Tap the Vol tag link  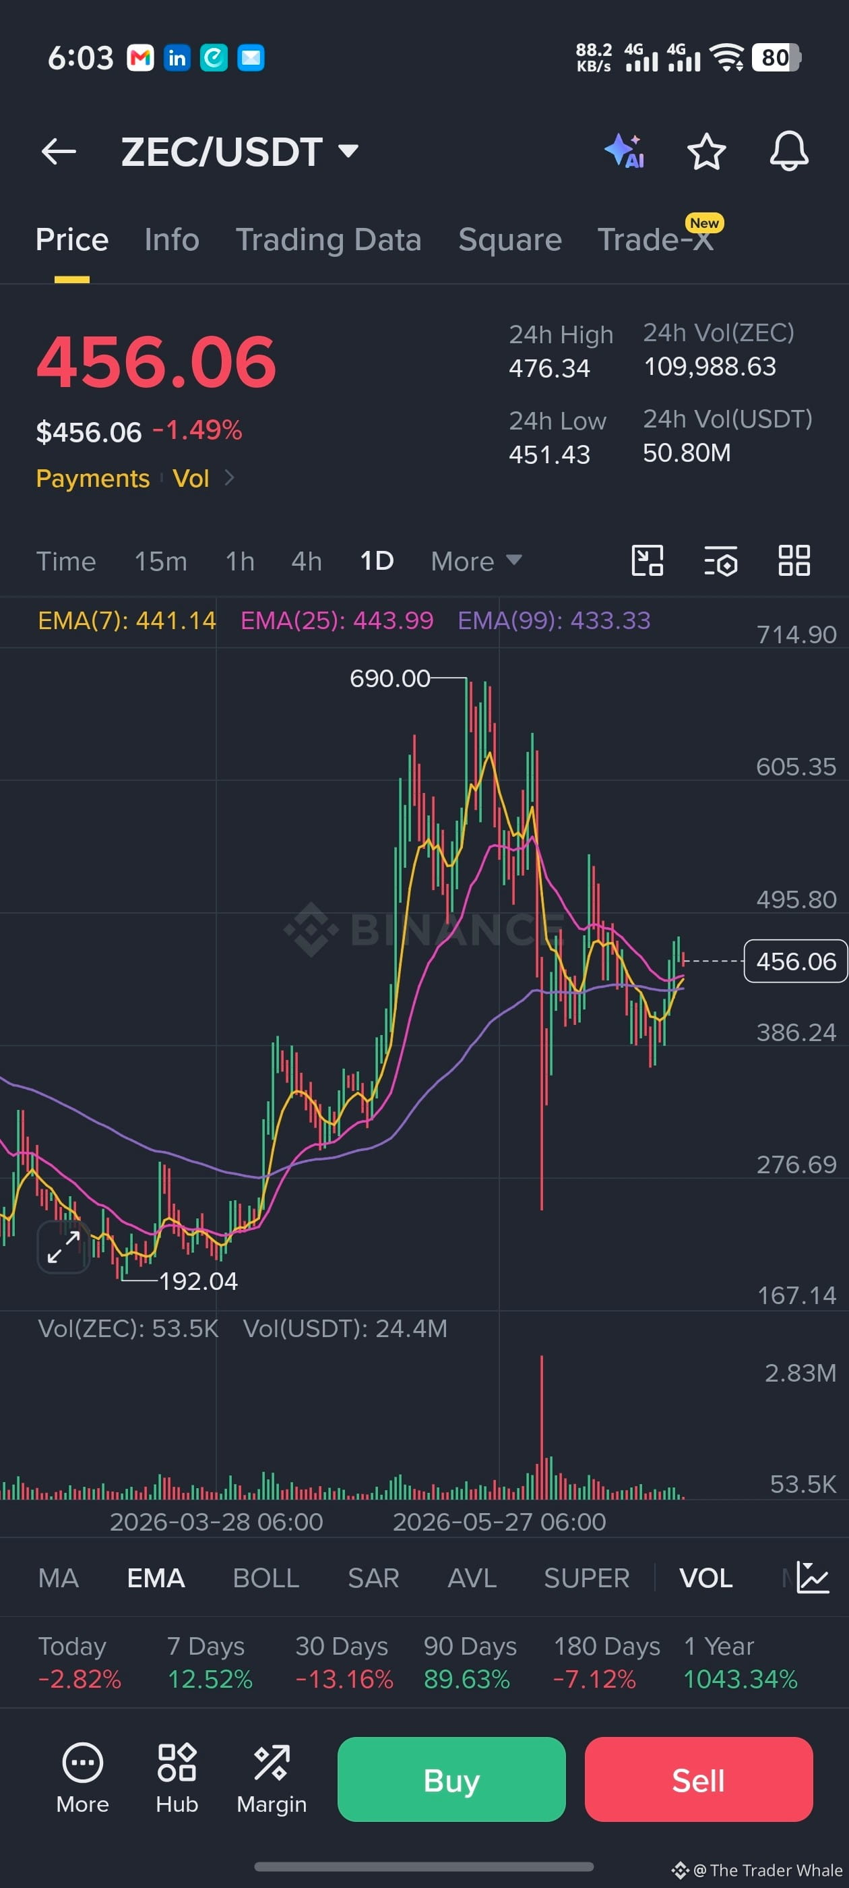(x=191, y=479)
